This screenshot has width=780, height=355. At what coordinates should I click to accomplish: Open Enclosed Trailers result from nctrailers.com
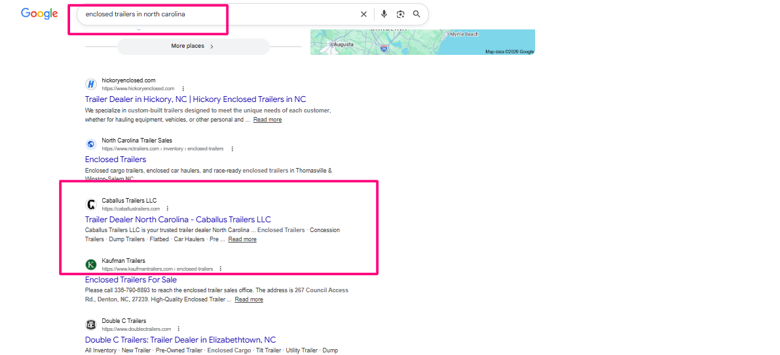point(115,160)
